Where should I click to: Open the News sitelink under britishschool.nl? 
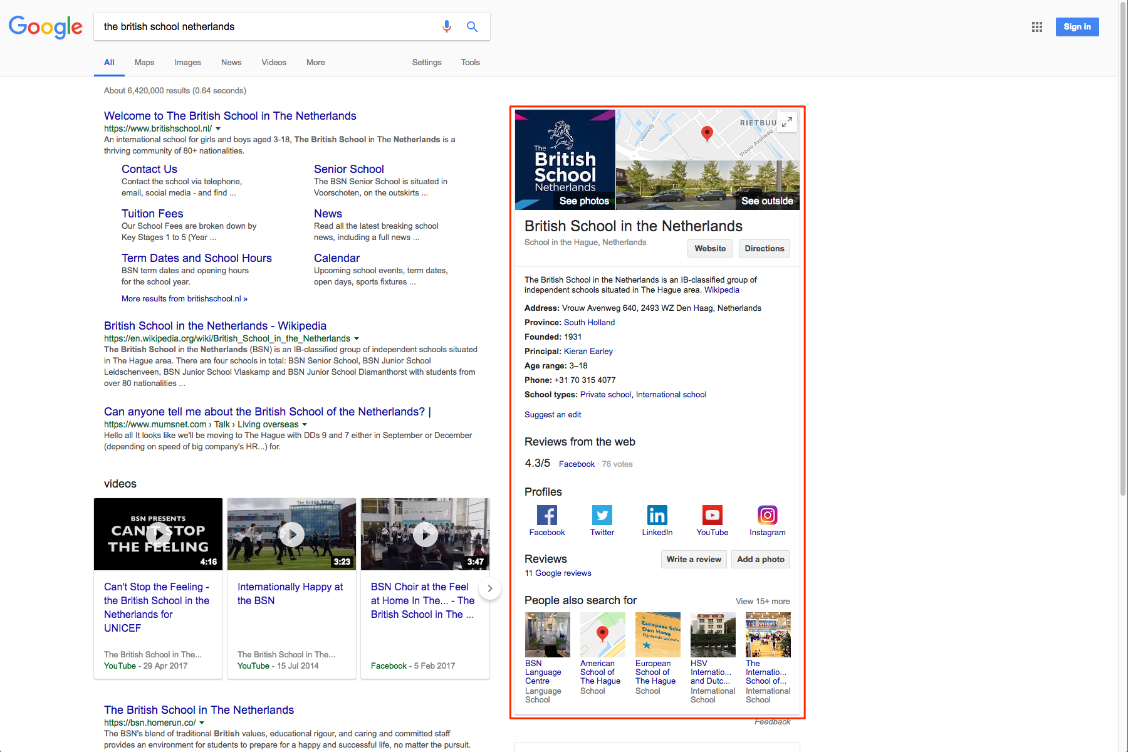point(328,214)
